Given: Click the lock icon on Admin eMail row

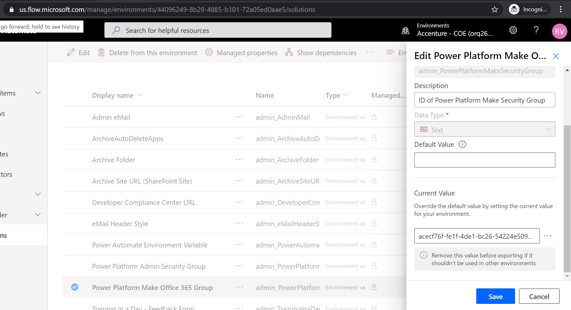Looking at the screenshot, I should 373,117.
